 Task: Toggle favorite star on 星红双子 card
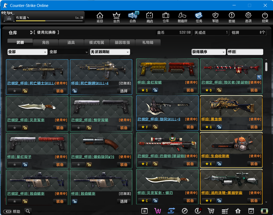tap(14, 164)
